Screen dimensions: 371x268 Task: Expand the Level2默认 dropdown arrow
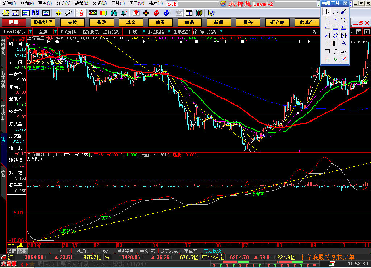pyautogui.click(x=30, y=31)
